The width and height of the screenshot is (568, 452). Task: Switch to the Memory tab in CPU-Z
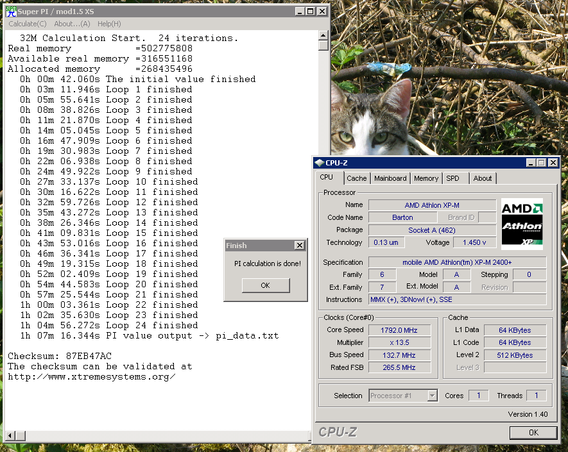point(426,178)
